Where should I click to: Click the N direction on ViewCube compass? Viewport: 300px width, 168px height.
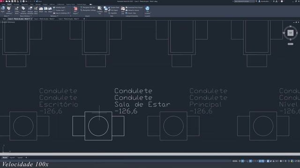click(290, 27)
